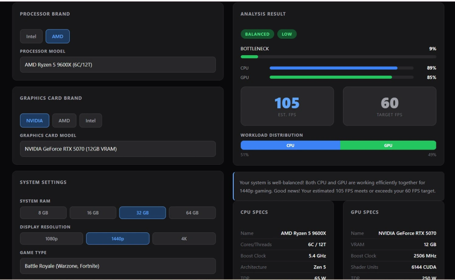455x280 pixels.
Task: Choose AMD graphics card brand
Action: pyautogui.click(x=64, y=120)
